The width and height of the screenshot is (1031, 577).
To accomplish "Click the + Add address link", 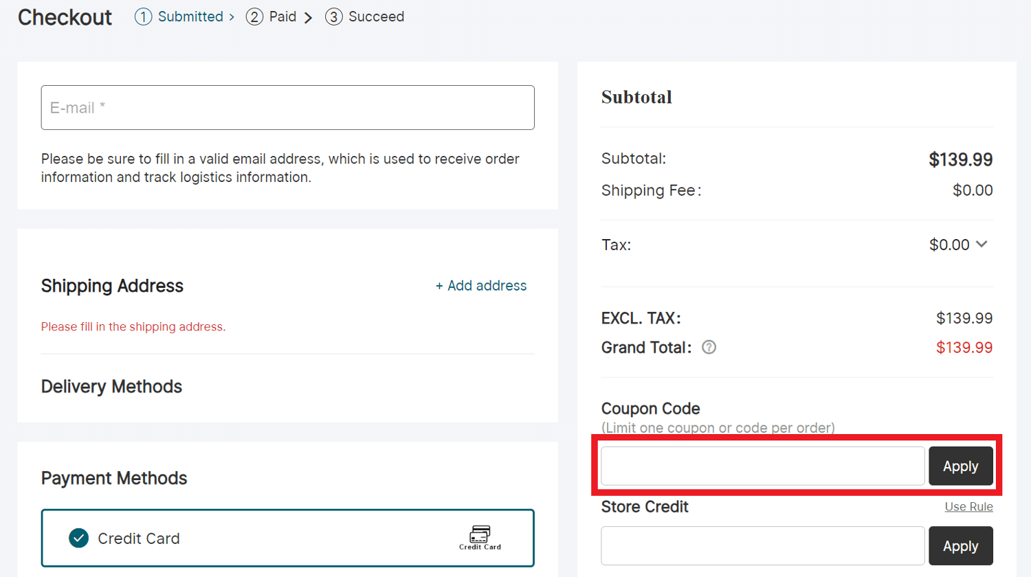I will [x=481, y=286].
